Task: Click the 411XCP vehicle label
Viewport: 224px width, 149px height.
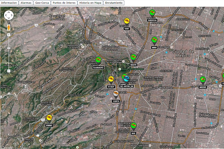Action: (111, 87)
